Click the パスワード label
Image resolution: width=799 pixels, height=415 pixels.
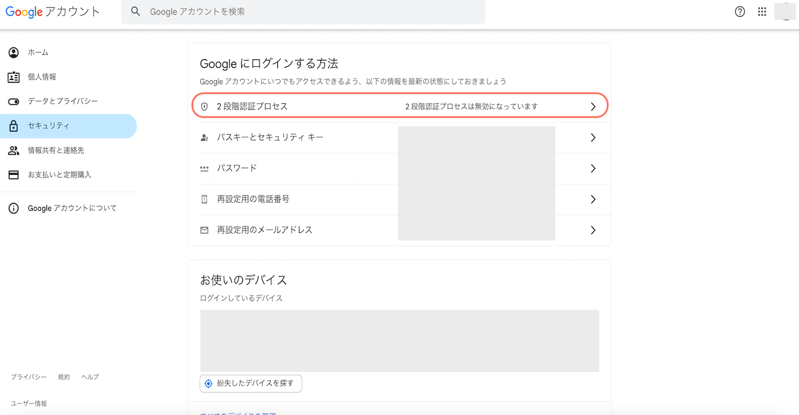(237, 168)
